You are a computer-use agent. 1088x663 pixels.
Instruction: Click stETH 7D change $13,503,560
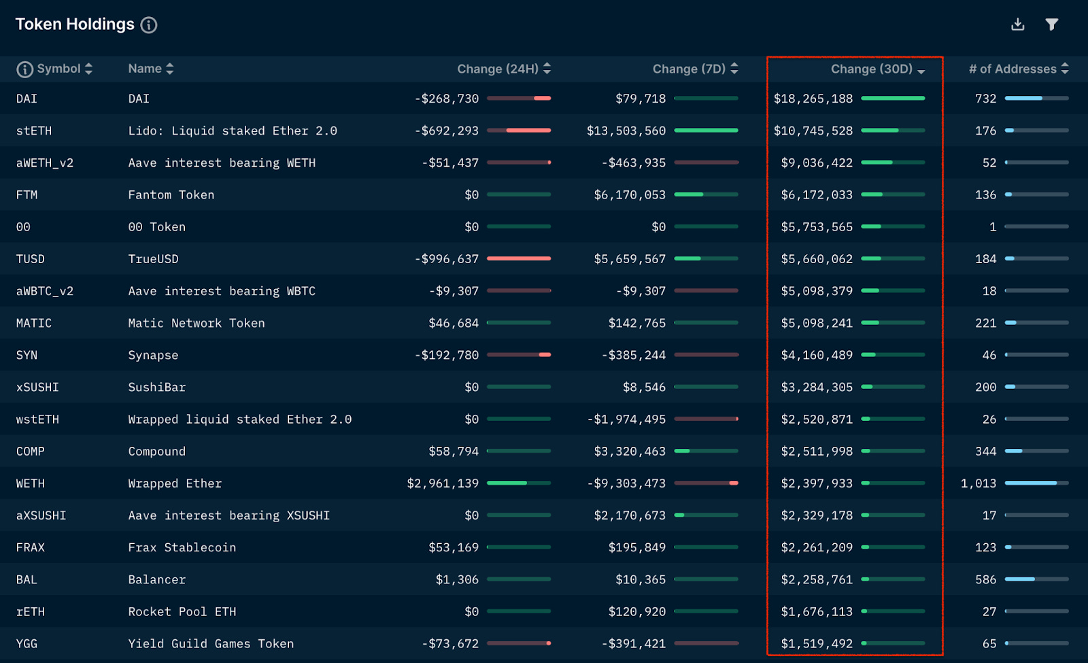(x=626, y=131)
